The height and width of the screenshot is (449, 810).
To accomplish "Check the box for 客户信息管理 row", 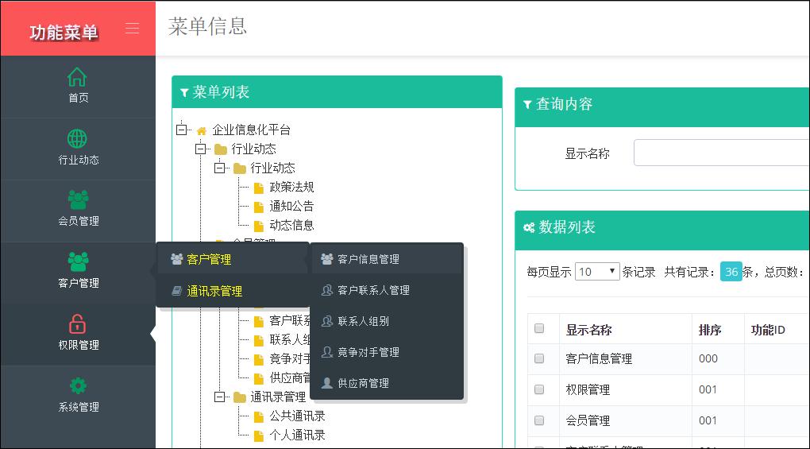I will coord(539,358).
